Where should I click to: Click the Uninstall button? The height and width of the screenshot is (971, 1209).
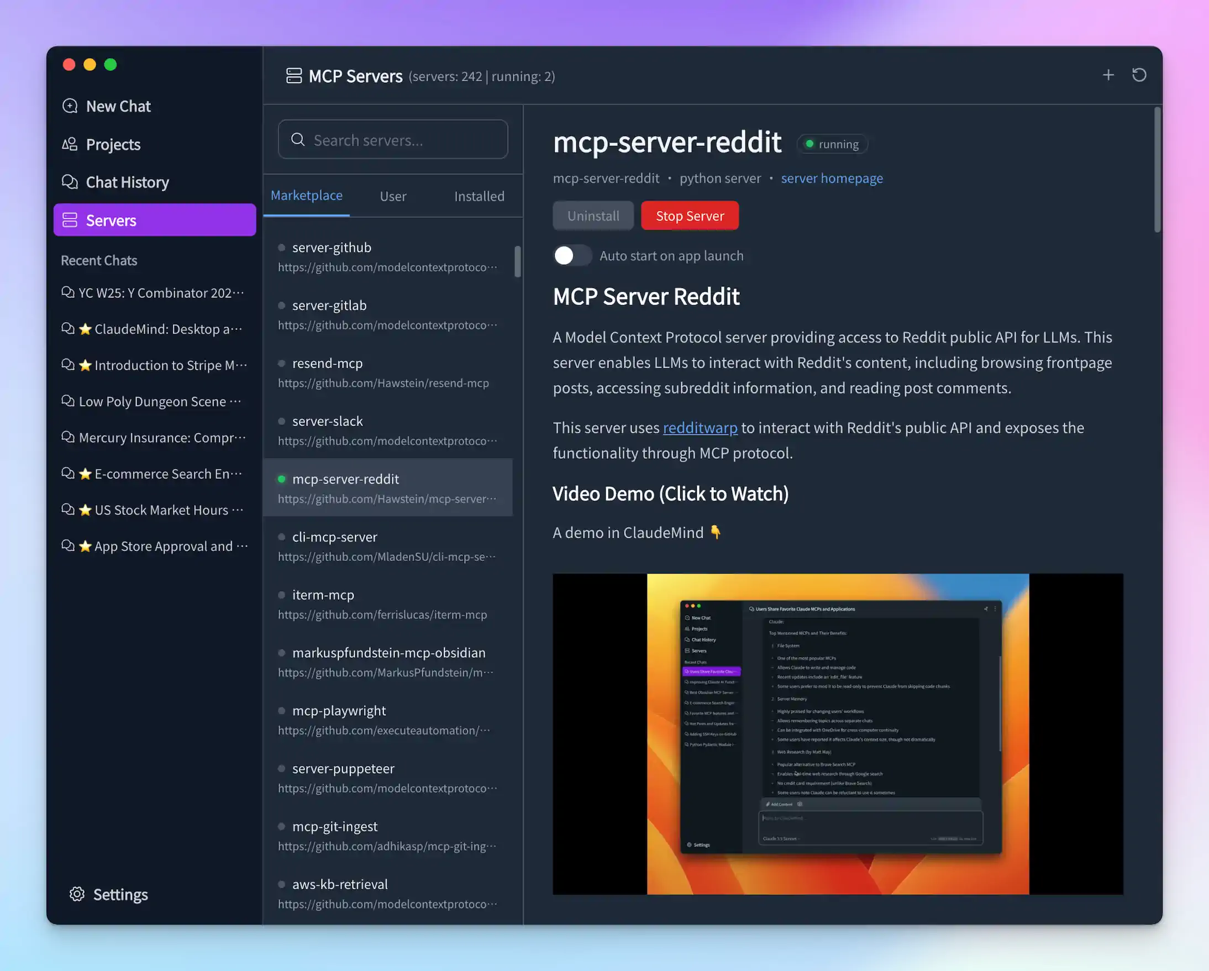pyautogui.click(x=593, y=216)
